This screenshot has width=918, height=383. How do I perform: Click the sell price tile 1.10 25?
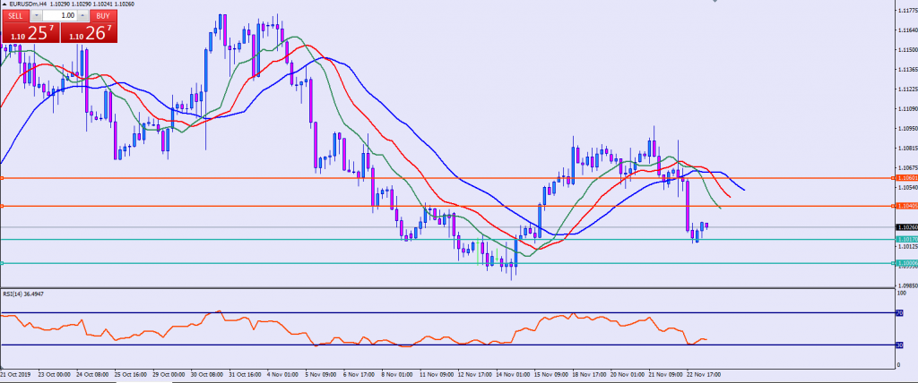coord(29,33)
